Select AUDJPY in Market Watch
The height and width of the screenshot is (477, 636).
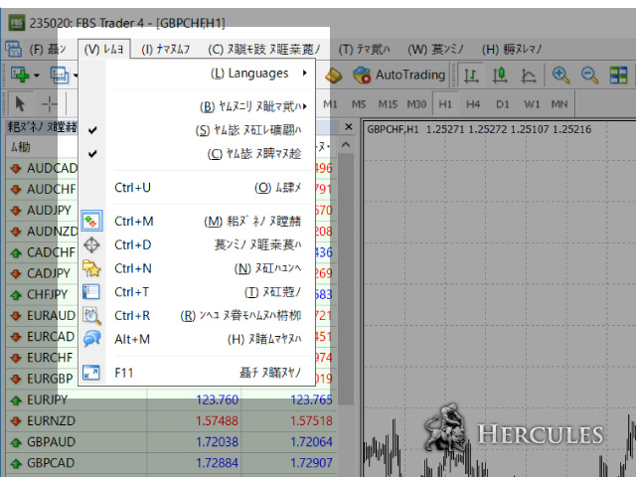click(49, 210)
